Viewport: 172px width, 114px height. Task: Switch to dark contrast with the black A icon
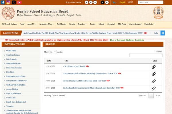(x=103, y=2)
